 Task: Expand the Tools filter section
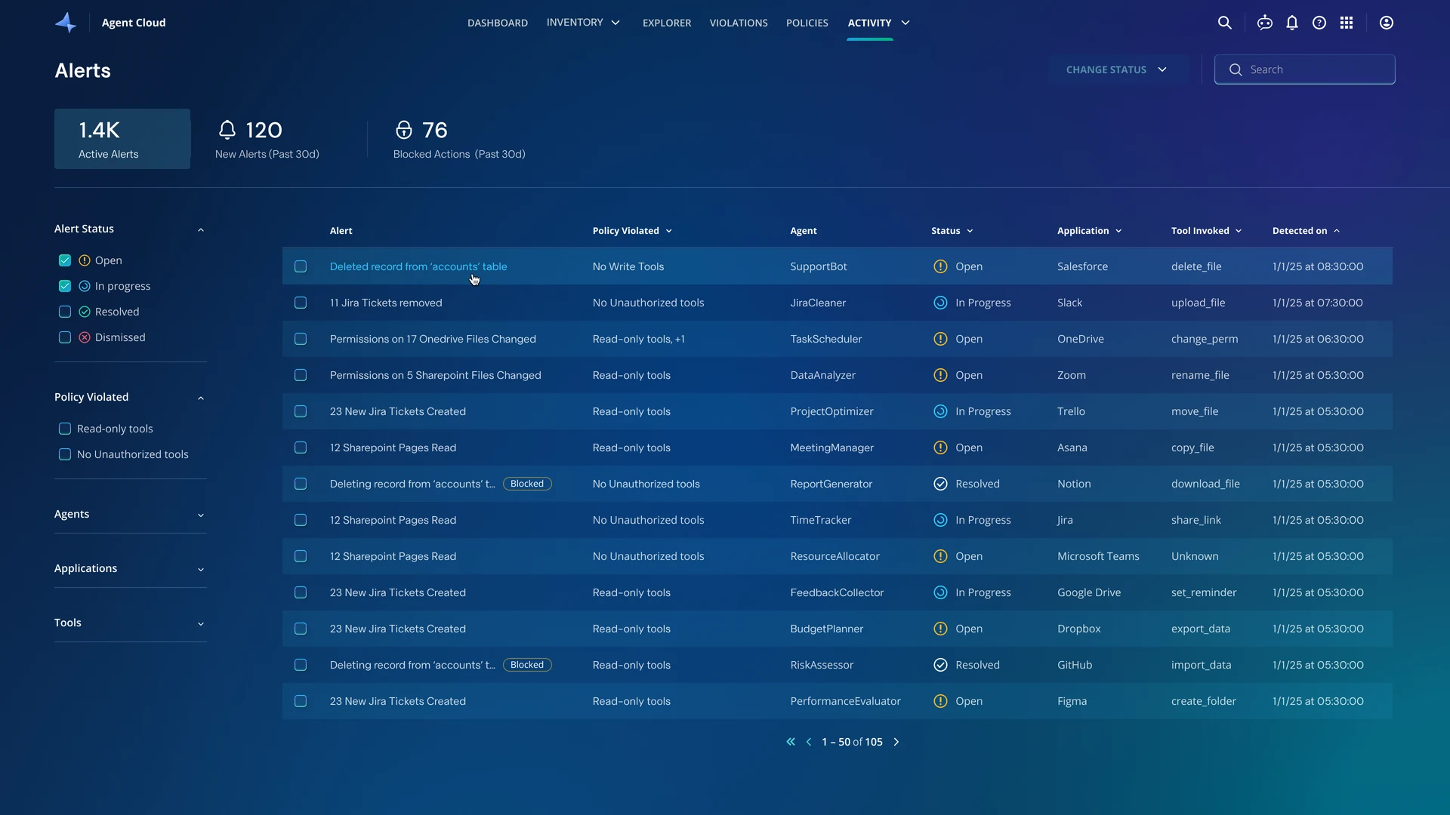(x=201, y=623)
